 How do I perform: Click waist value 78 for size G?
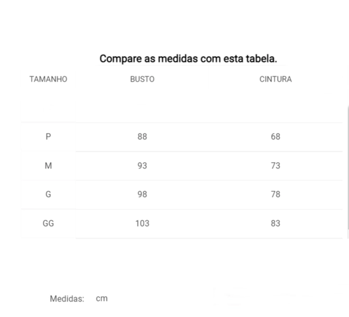(x=275, y=194)
